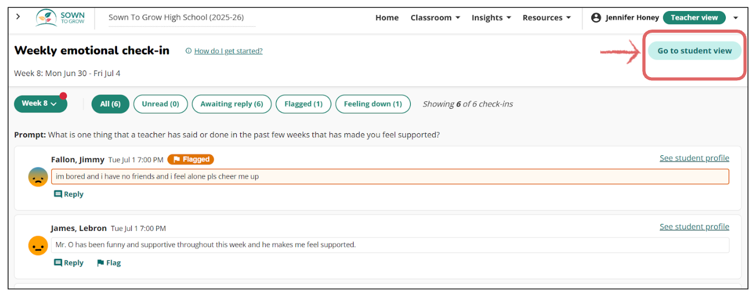Reply to Jimmy Fallon's check-in
Screen dimensions: 755x299
pos(69,194)
